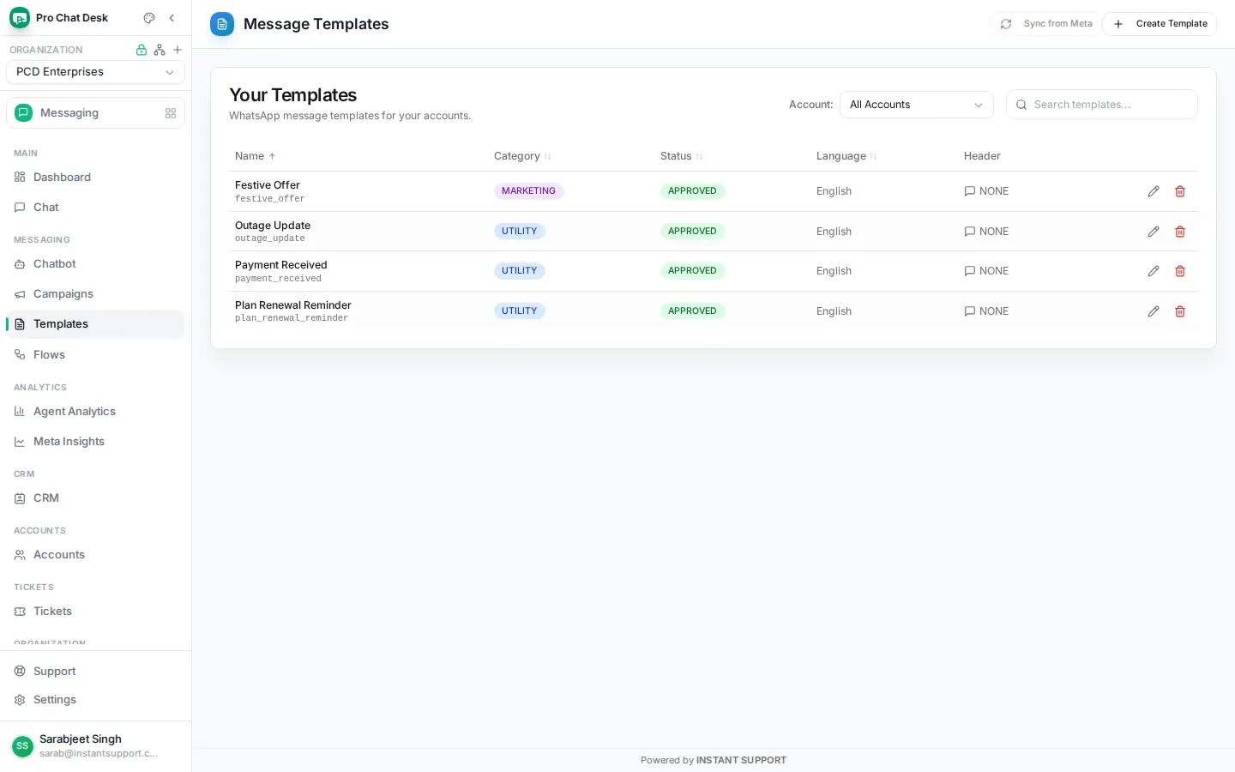Viewport: 1235px width, 772px height.
Task: Click the organization hierarchy icon
Action: tap(160, 50)
